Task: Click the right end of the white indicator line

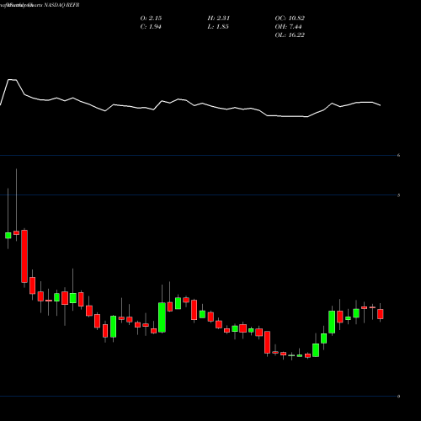Action: point(380,105)
